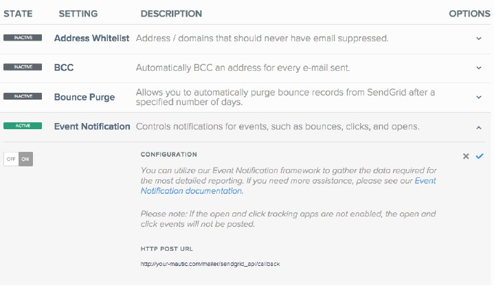The width and height of the screenshot is (494, 290).
Task: Switch Event Notification toggle to OFF
Action: coord(10,159)
